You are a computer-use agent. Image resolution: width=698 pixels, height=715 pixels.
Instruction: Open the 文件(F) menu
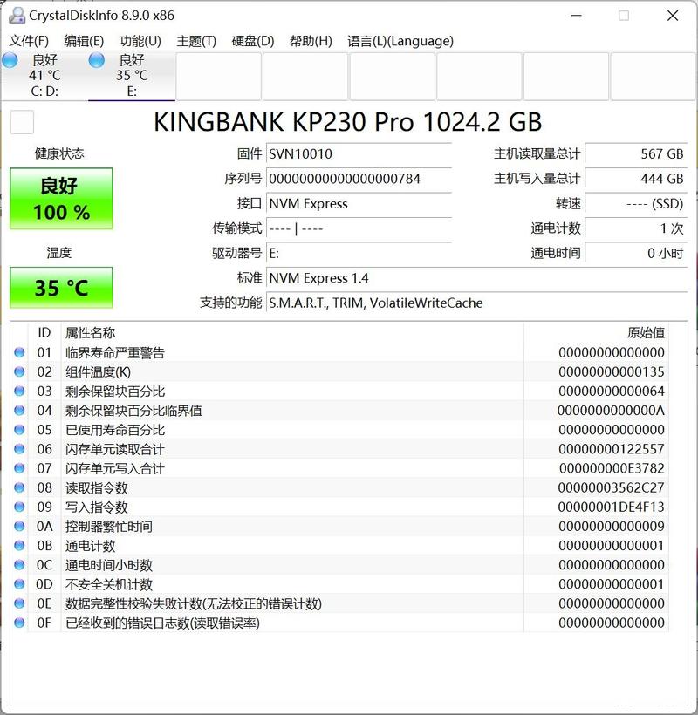tap(29, 41)
